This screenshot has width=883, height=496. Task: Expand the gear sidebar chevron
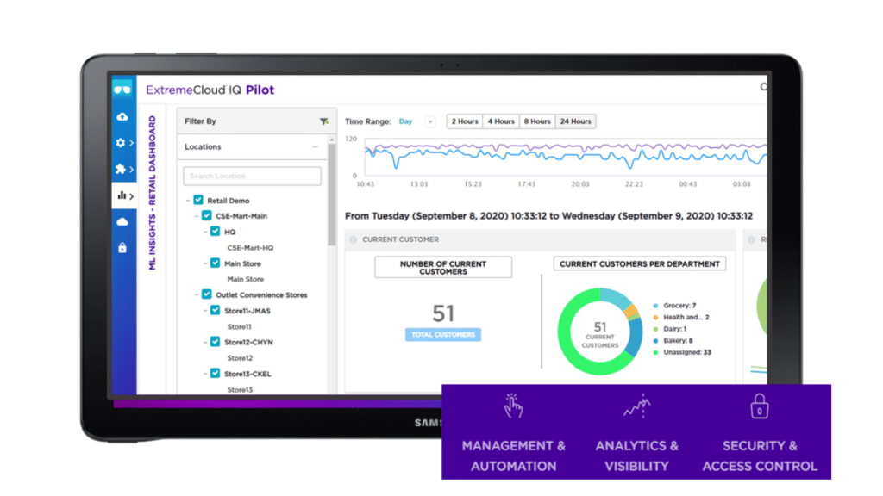click(132, 143)
